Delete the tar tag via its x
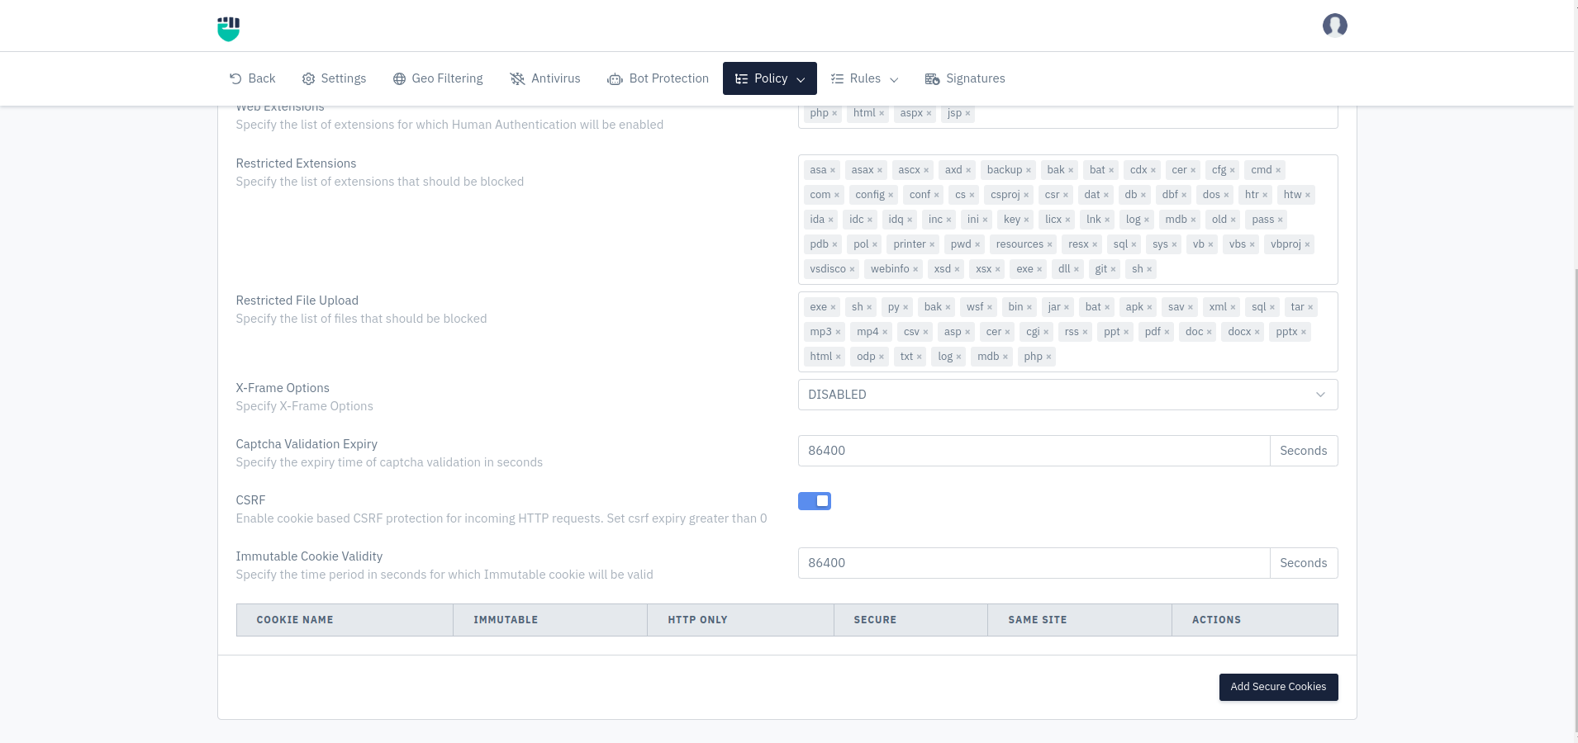Screen dimensions: 1578x743 [1310, 307]
